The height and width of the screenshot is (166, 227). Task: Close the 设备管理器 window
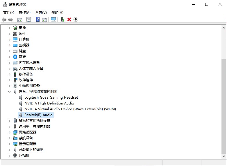[x=220, y=4]
